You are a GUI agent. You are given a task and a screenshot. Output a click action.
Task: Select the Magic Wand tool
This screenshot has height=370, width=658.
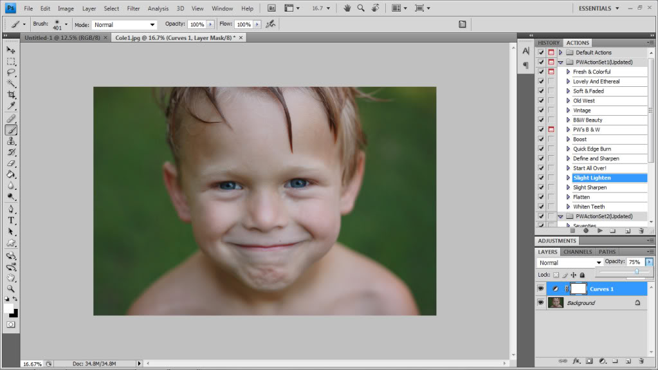click(11, 83)
